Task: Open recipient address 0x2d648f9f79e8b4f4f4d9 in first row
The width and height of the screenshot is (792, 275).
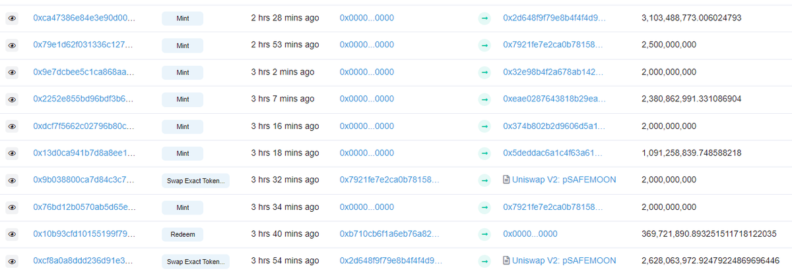Action: 554,18
